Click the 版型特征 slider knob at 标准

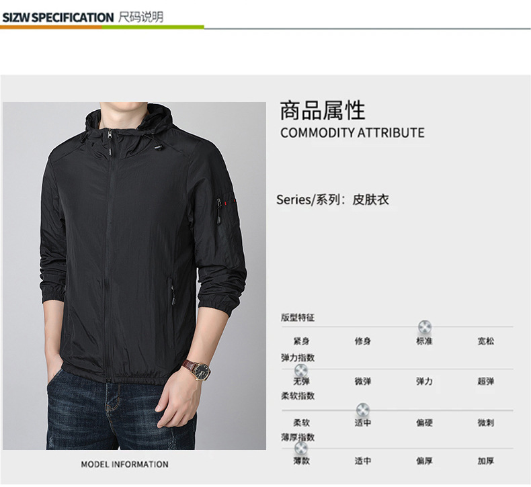click(425, 327)
